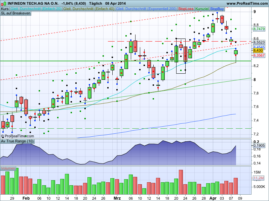Click the ProRealTime.com copyright text

pyautogui.click(x=17, y=136)
